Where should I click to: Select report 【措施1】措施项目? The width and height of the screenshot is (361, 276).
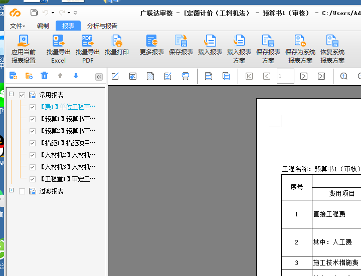[68, 143]
